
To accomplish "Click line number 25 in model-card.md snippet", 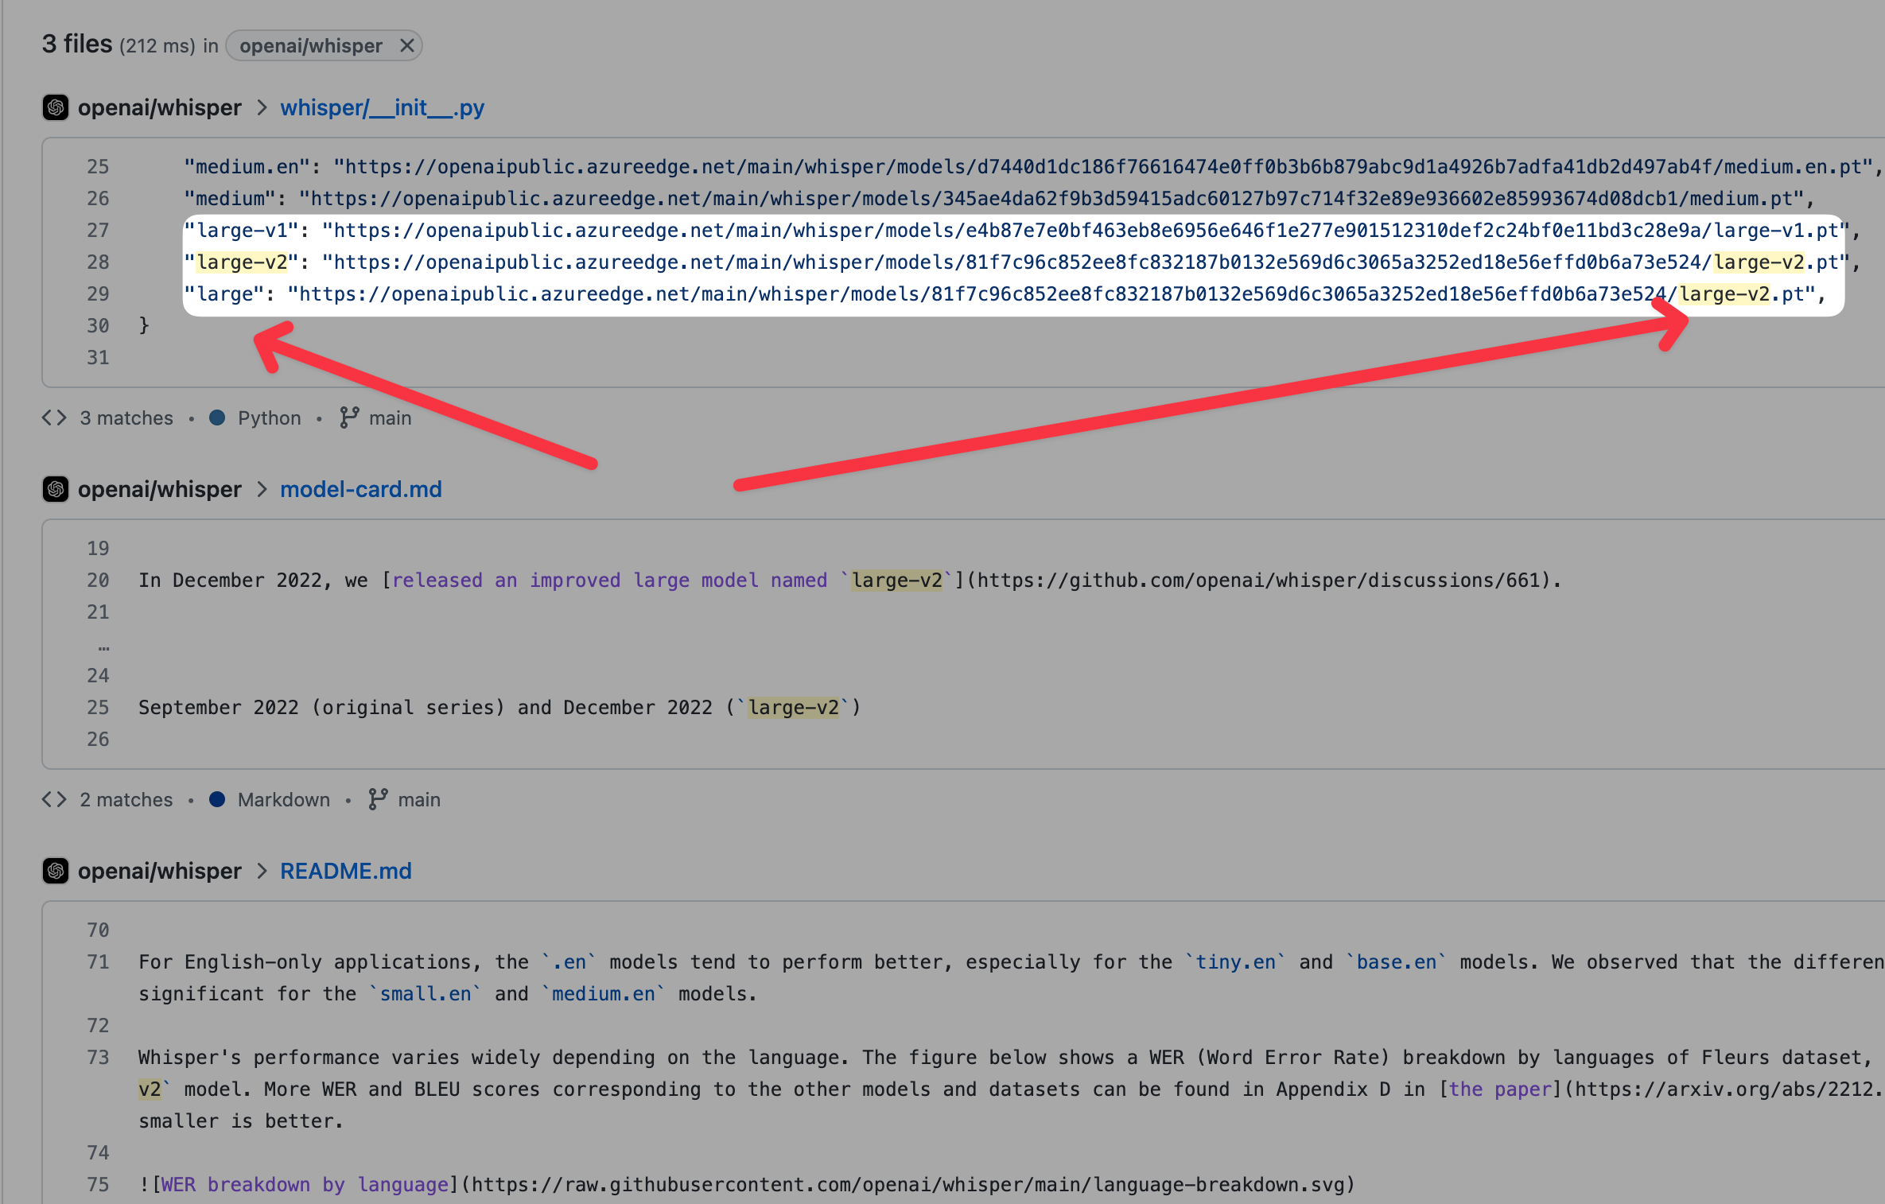I will coord(98,707).
